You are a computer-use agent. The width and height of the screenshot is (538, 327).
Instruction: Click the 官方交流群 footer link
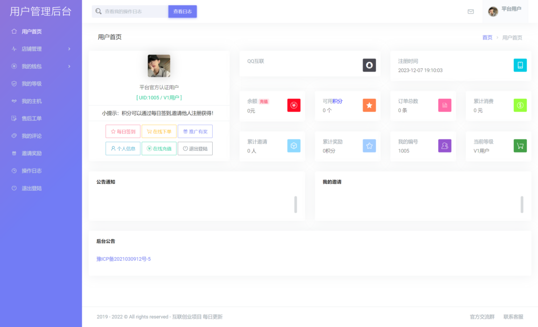[x=482, y=316]
